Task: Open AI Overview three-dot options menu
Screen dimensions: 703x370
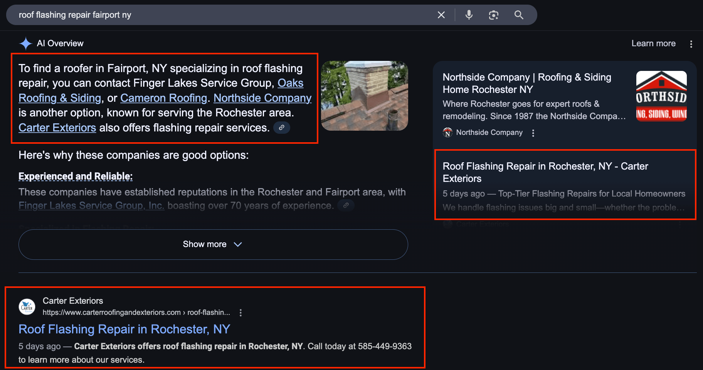Action: pyautogui.click(x=691, y=44)
